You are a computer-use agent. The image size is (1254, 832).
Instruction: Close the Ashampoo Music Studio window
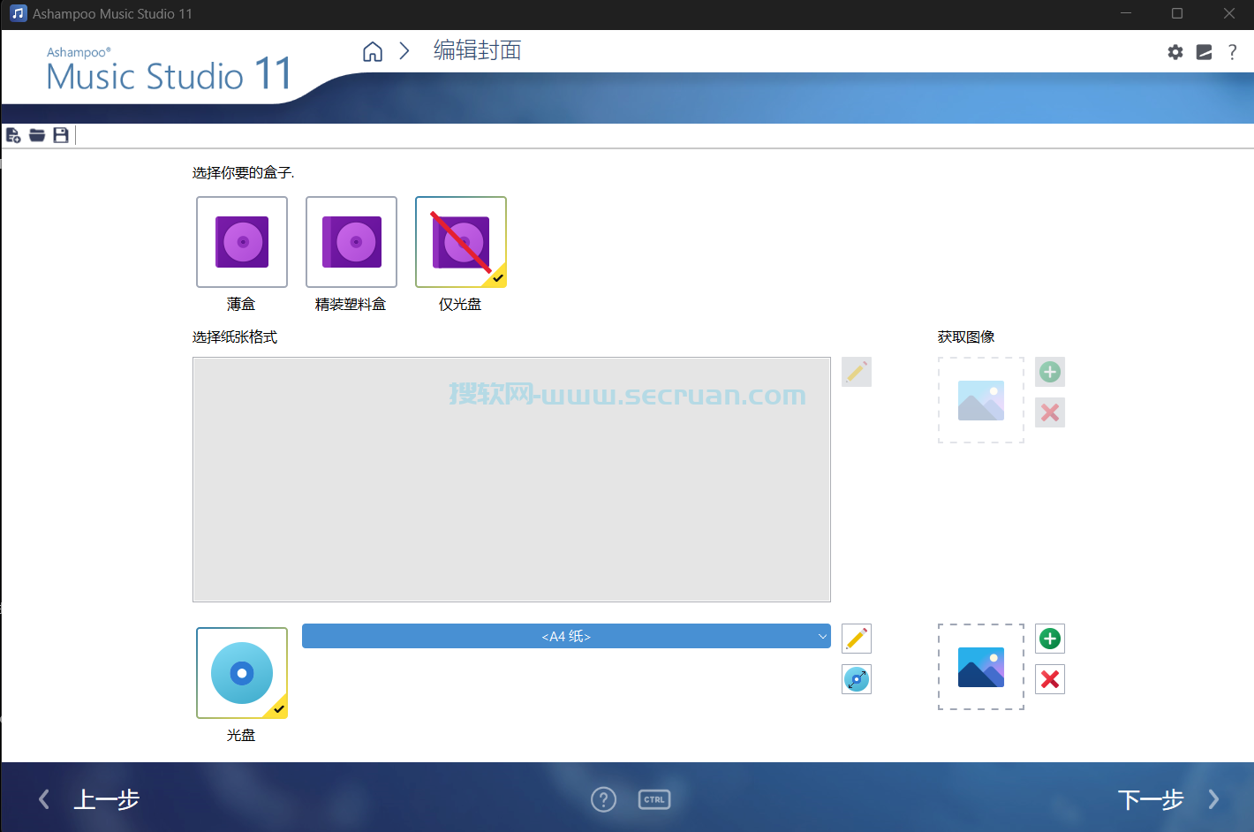[x=1229, y=13]
